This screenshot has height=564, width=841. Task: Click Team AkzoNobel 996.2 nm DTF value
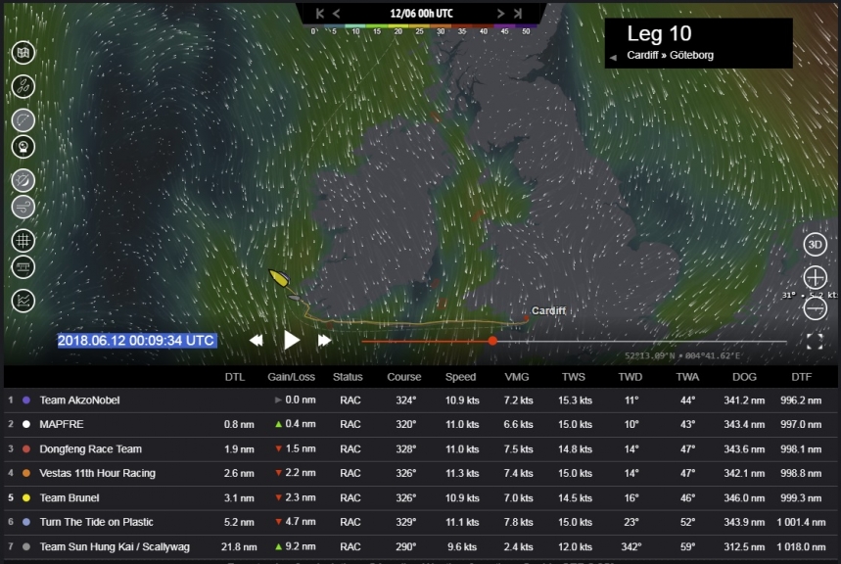click(x=801, y=400)
